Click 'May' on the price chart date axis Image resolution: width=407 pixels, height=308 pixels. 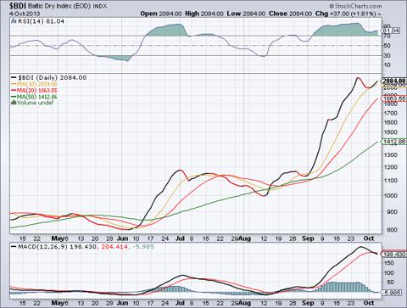tap(59, 238)
